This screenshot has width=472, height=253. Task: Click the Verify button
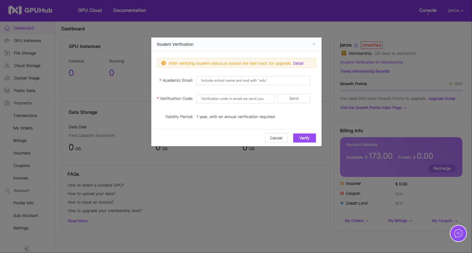point(304,138)
